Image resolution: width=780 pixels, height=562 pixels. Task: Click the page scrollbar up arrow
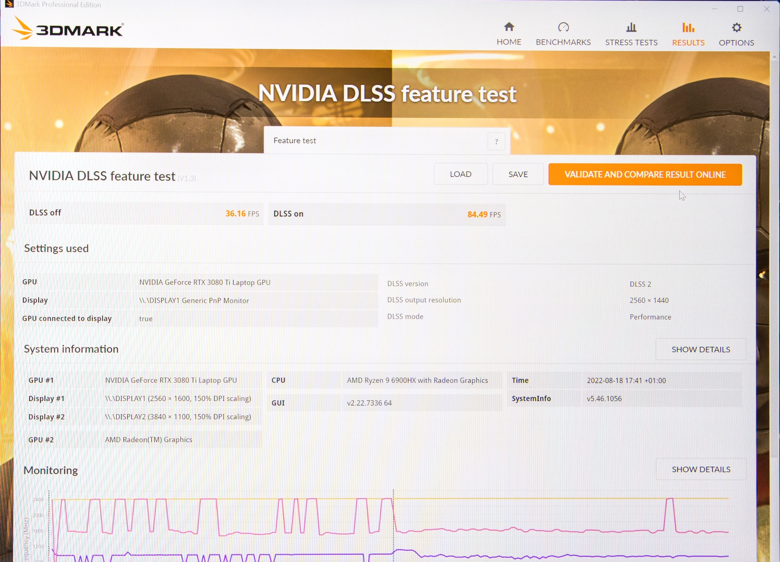click(774, 57)
